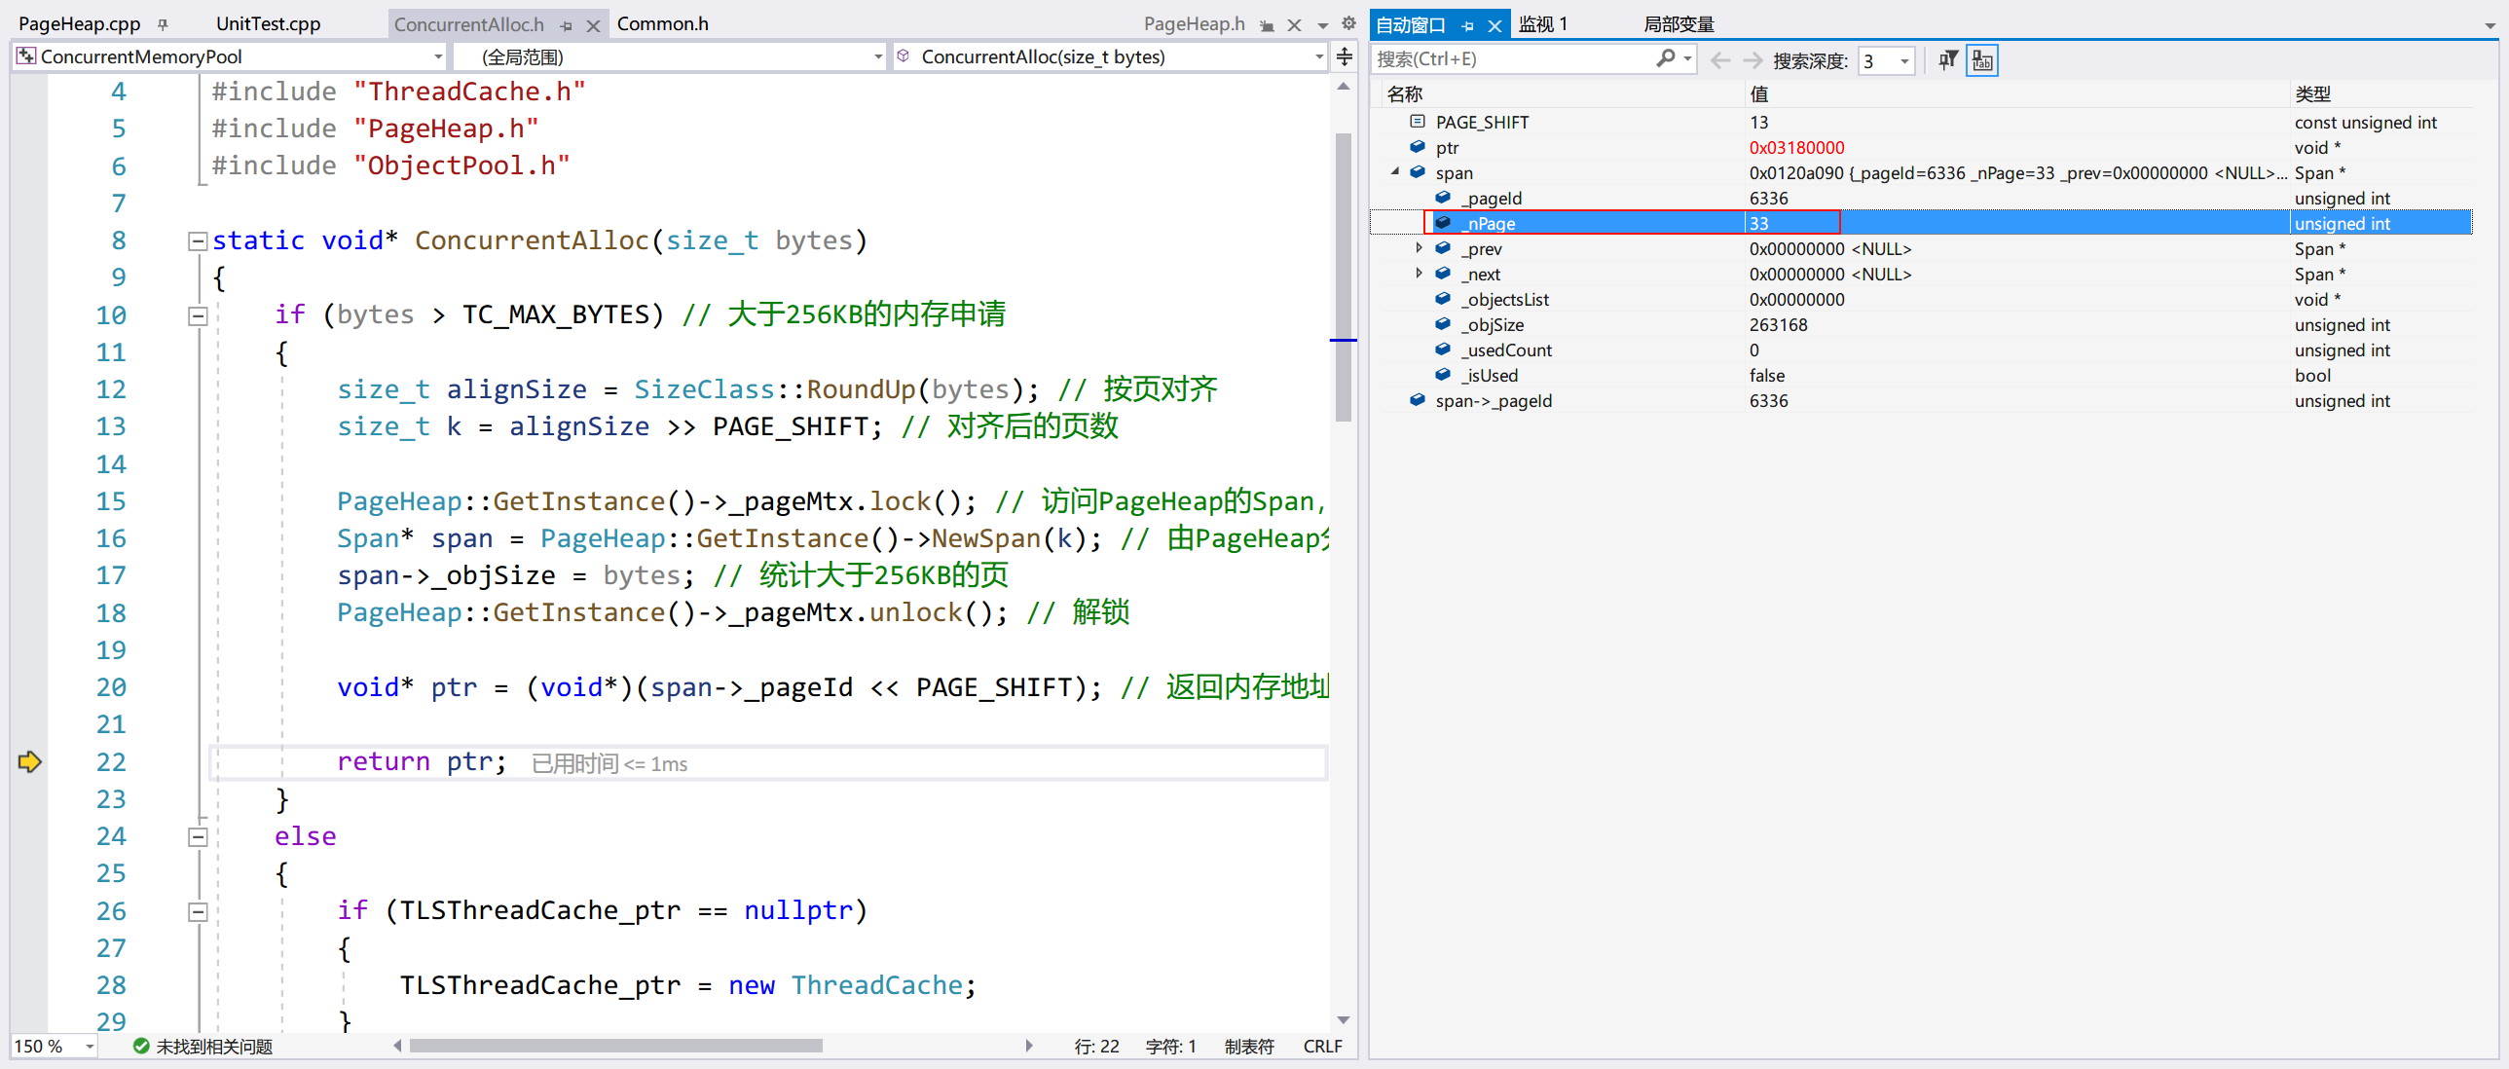This screenshot has height=1069, width=2509.
Task: Click the current statement yellow arrow in margin
Action: point(29,761)
